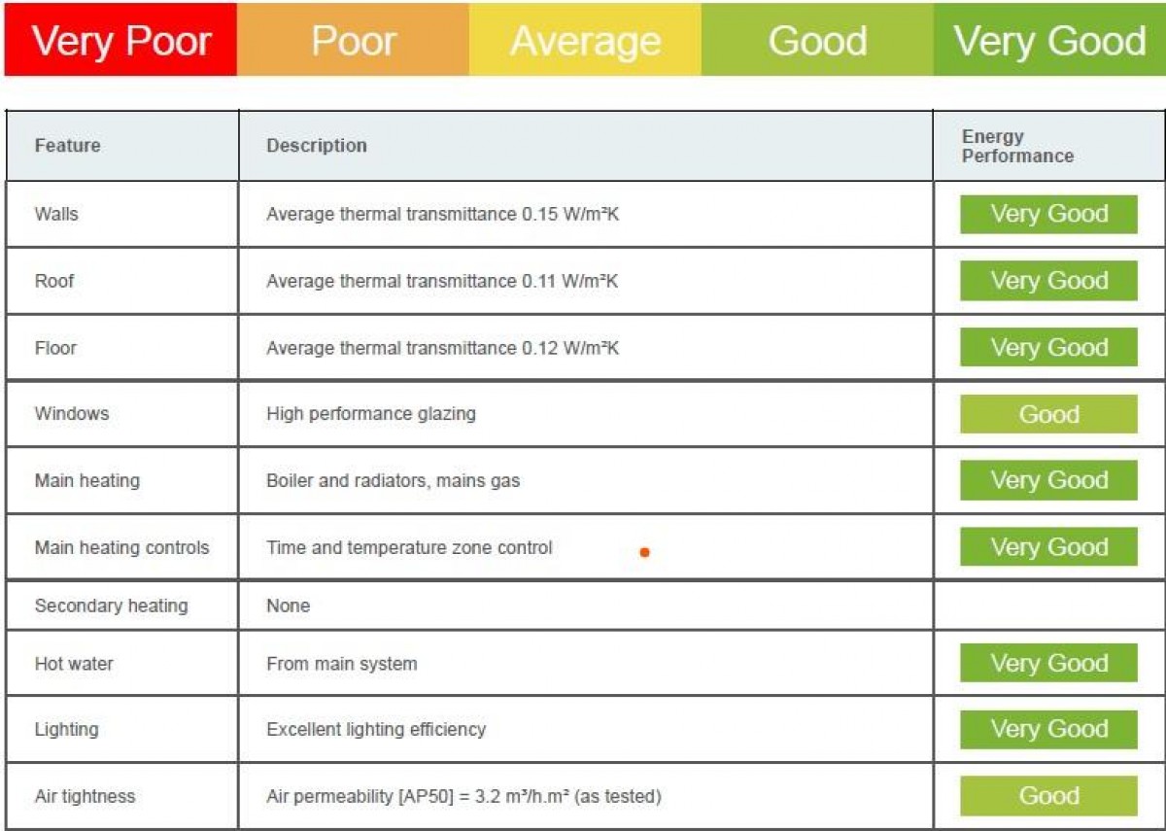Click the Very Good badge for Walls
Screen dimensions: 1166x831
tap(1048, 214)
